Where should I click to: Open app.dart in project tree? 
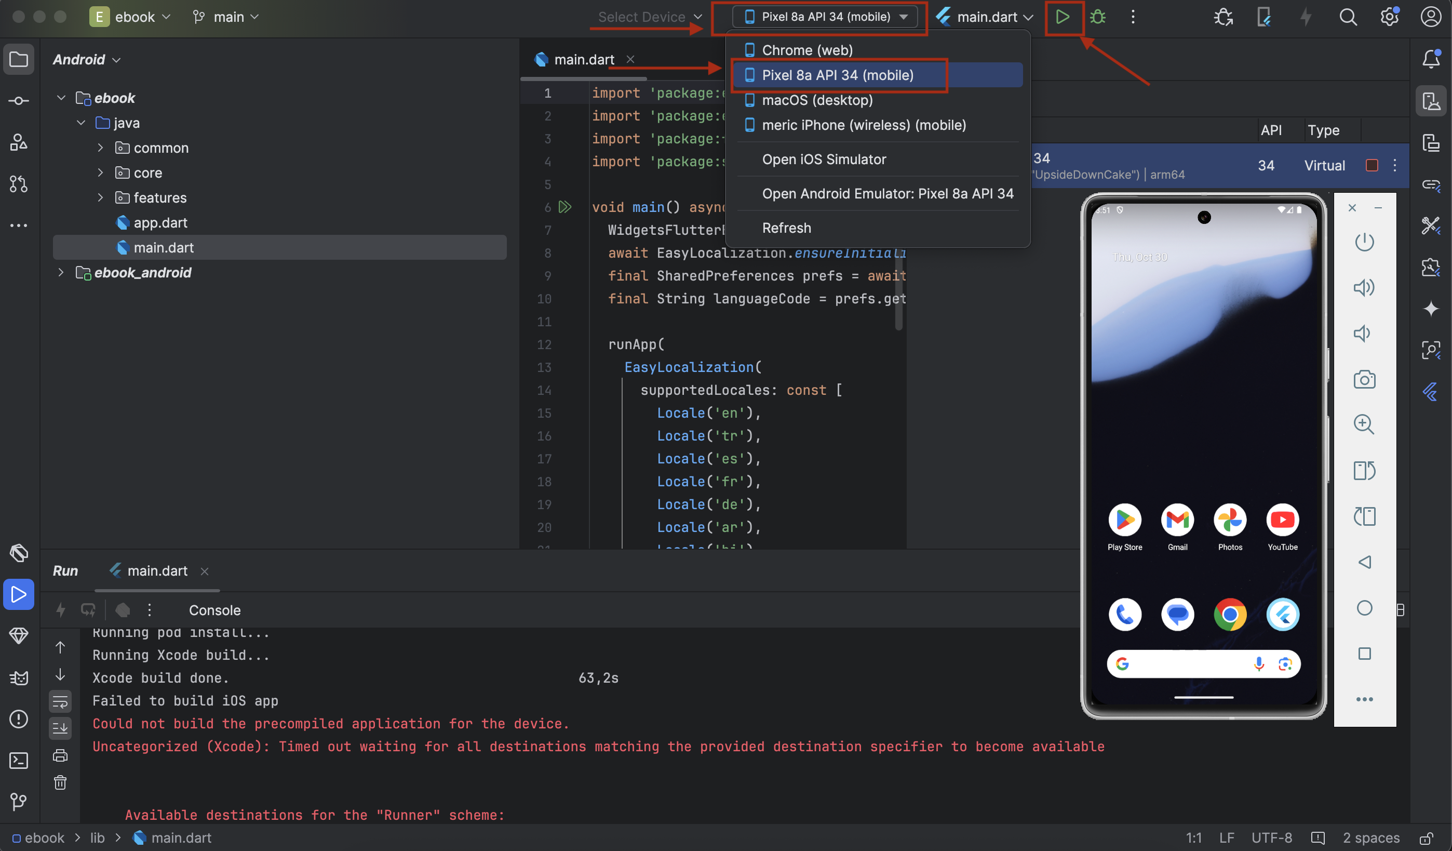tap(160, 222)
